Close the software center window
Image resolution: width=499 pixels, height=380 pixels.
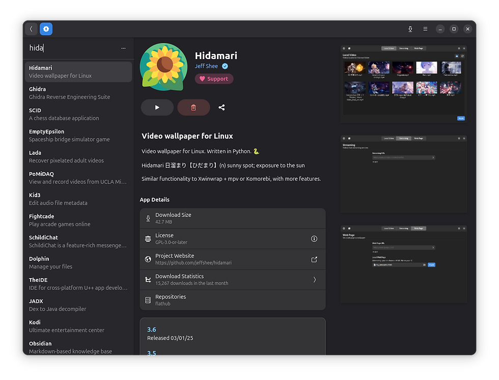tap(468, 29)
